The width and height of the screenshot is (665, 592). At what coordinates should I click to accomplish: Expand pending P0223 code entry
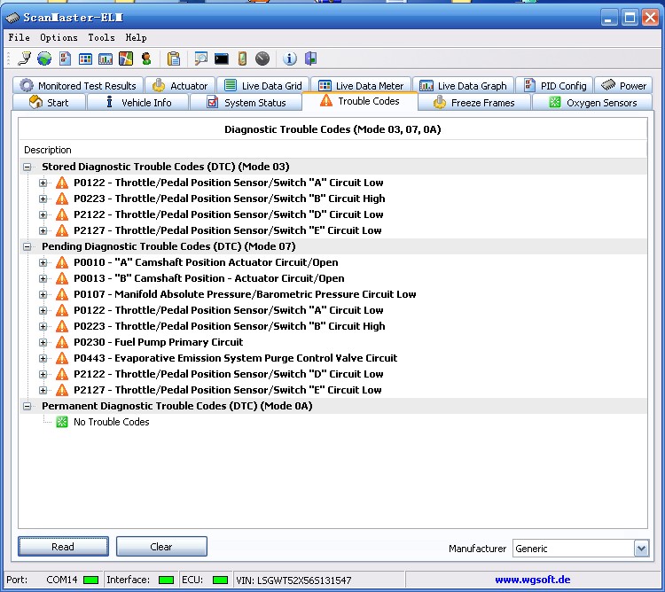pos(43,327)
